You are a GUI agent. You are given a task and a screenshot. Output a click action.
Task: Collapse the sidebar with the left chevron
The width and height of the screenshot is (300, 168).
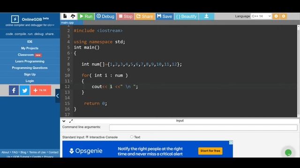coord(57,96)
